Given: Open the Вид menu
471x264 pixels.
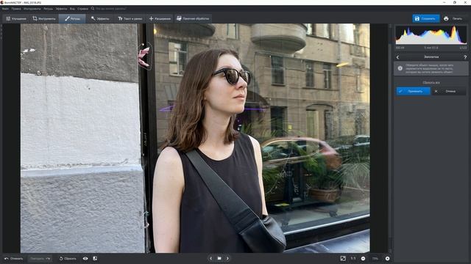Looking at the screenshot, I should point(72,9).
